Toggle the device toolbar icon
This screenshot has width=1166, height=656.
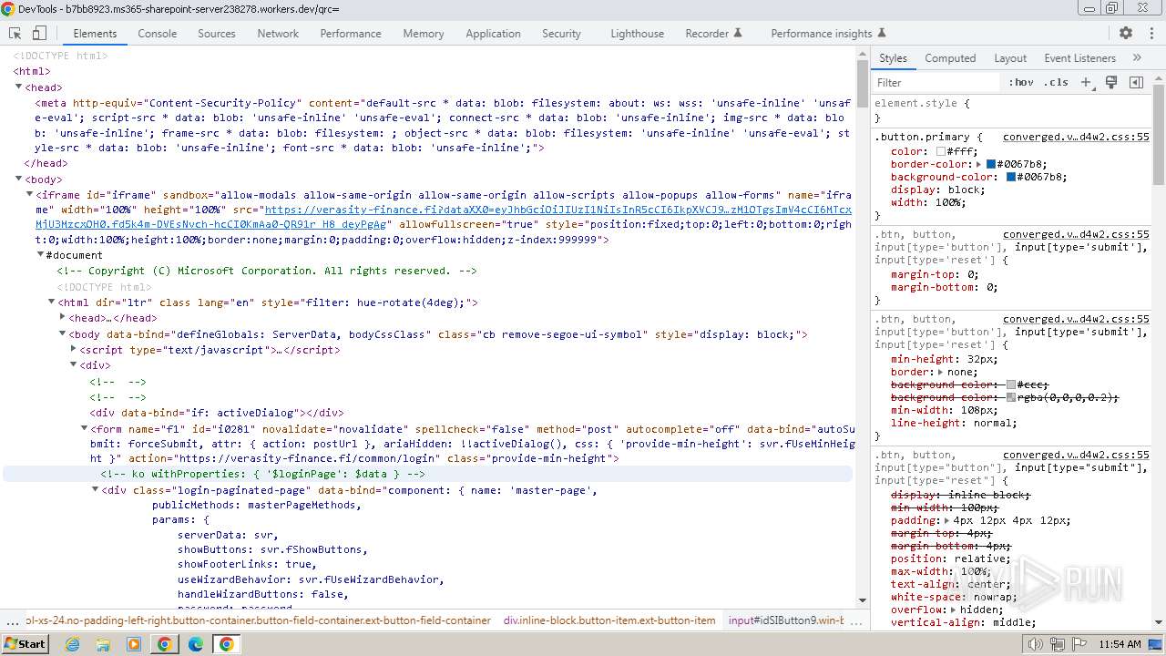click(x=39, y=33)
